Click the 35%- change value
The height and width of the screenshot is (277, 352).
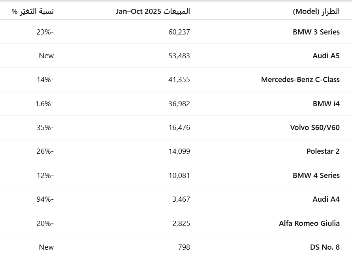click(x=45, y=128)
